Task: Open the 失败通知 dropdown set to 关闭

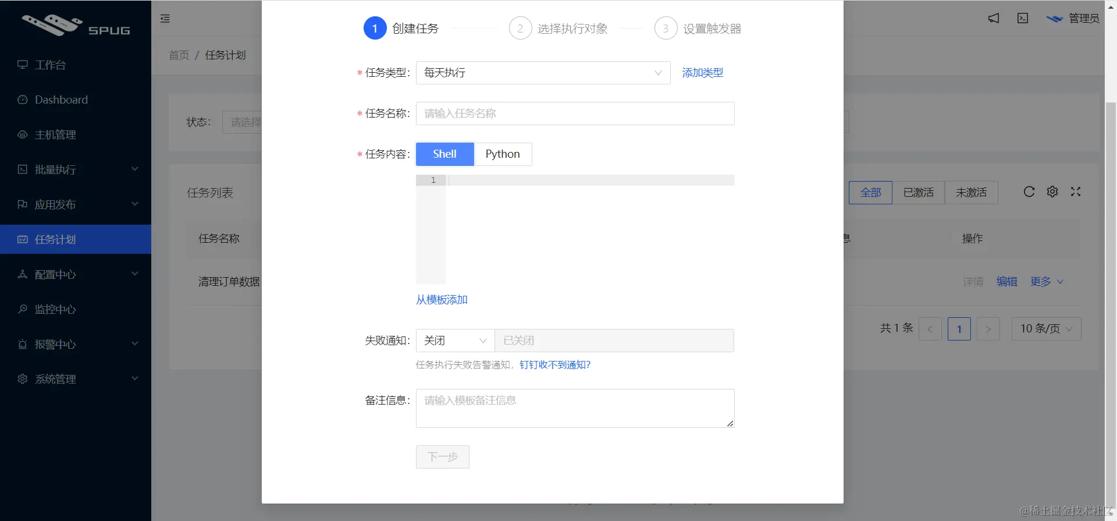Action: (x=455, y=341)
